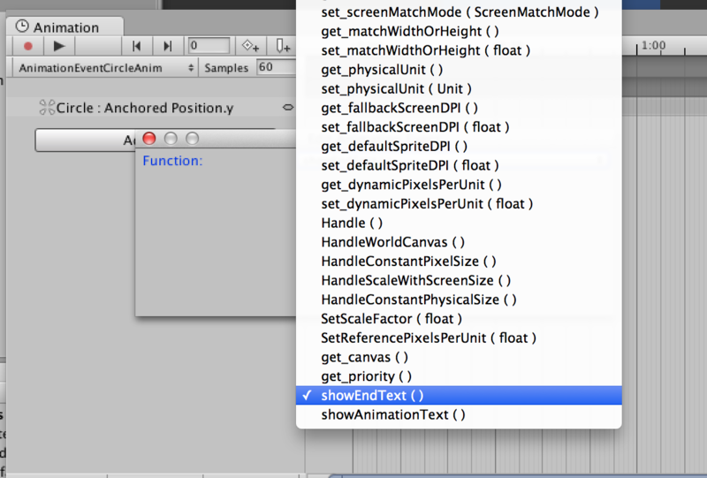The image size is (707, 478).
Task: Jump to previous keyframe
Action: tap(137, 46)
